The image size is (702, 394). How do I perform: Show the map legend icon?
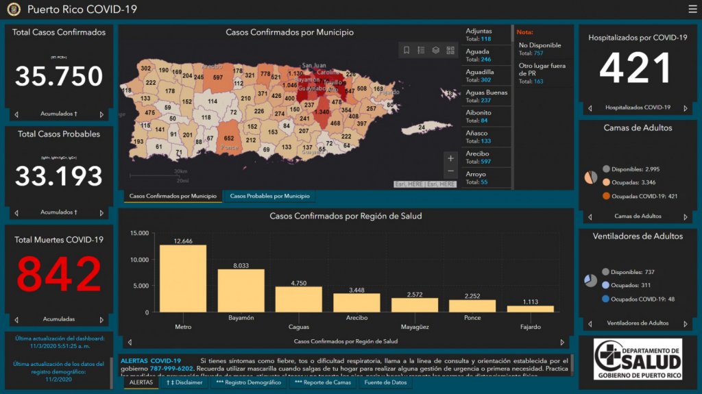click(x=421, y=50)
